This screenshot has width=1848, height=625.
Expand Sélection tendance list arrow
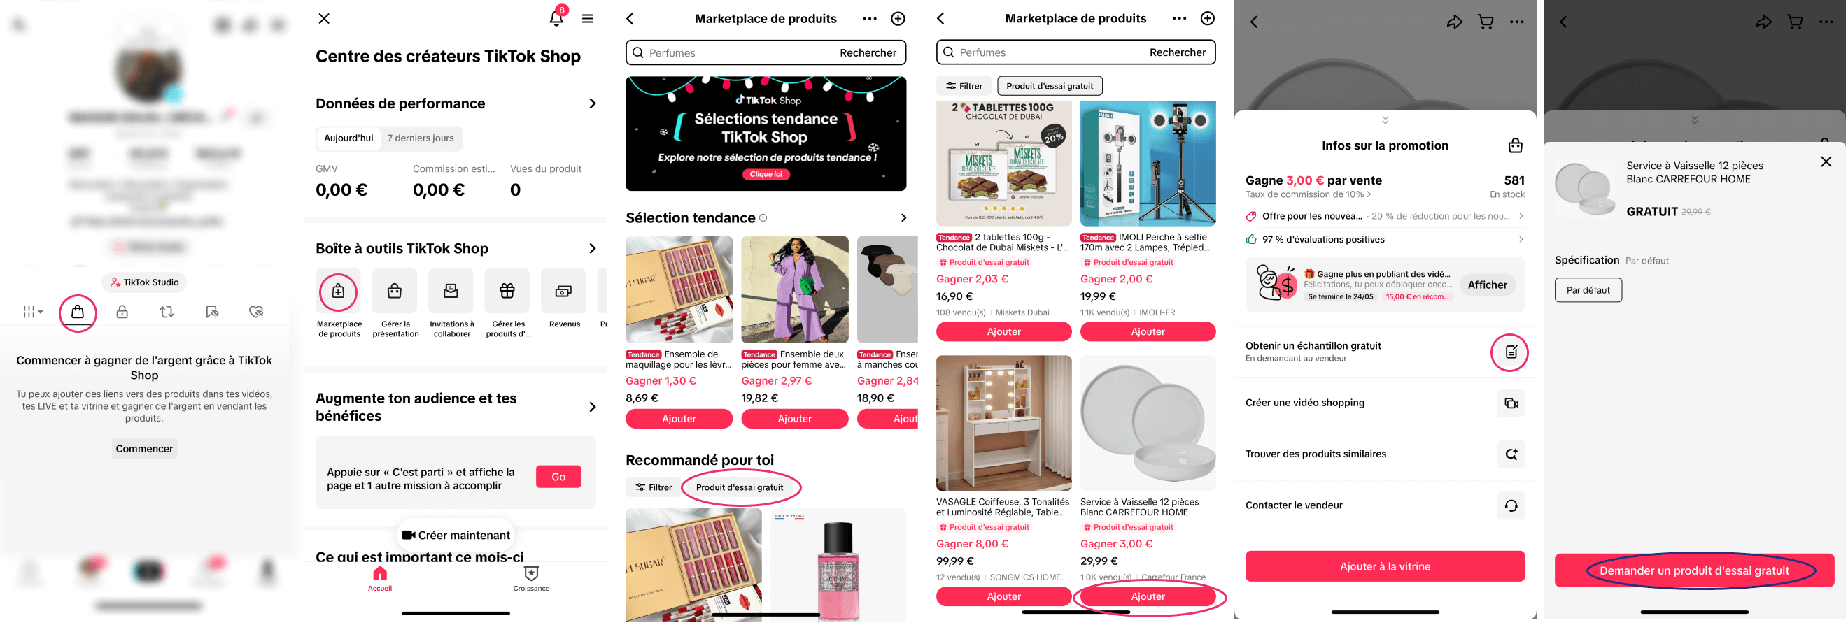pyautogui.click(x=903, y=218)
